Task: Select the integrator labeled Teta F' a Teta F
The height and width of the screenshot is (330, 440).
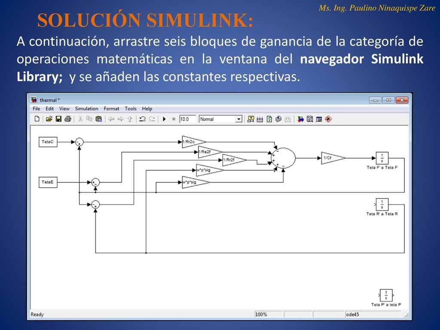Action: (x=382, y=158)
